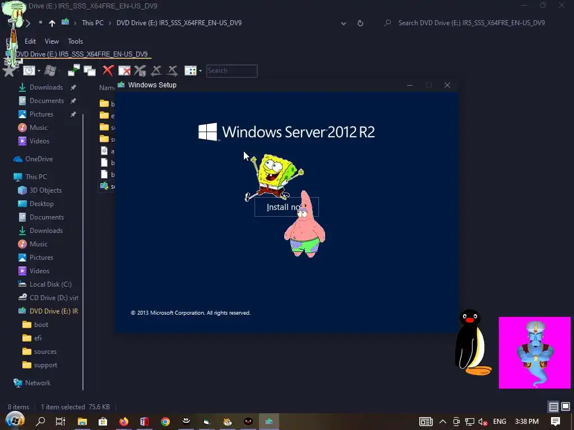
Task: Click the close tabs to left icon
Action: [x=156, y=71]
